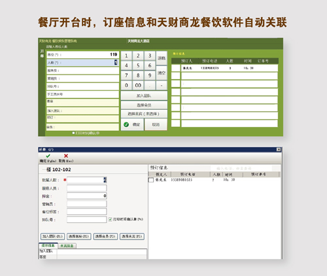Click the green check 确定 toolbar icon in the lower dialog

(48, 156)
